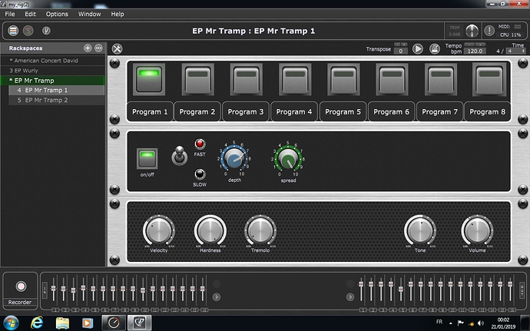Click the Tremolo knob
This screenshot has height=331, width=530.
pyautogui.click(x=260, y=230)
